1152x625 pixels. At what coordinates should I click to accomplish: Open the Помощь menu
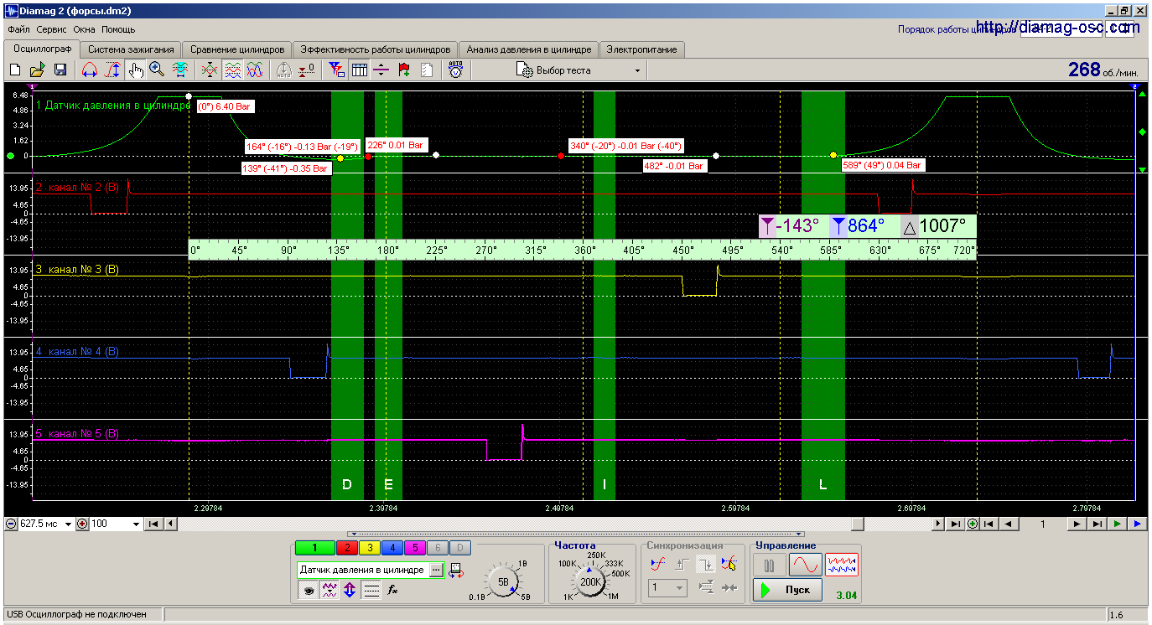(x=118, y=29)
